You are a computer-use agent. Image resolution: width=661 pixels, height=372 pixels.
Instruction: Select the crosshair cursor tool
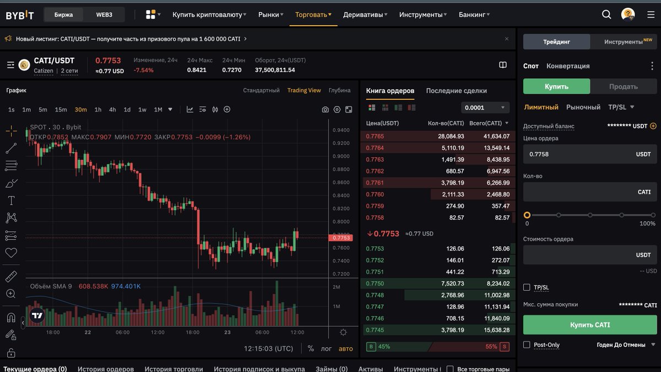pyautogui.click(x=11, y=131)
